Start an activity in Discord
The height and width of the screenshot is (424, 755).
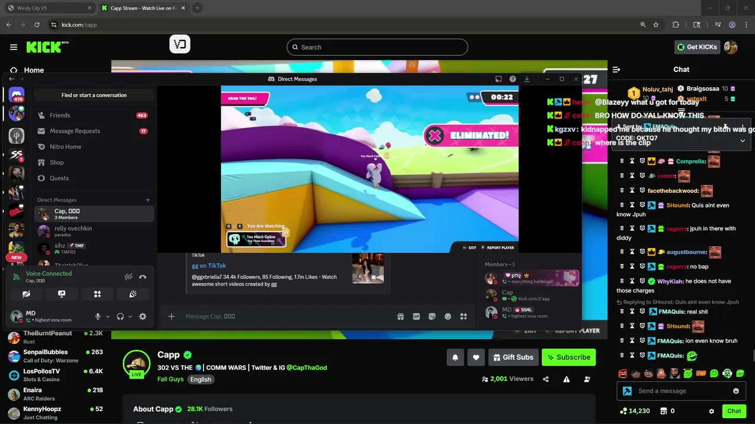tap(97, 294)
